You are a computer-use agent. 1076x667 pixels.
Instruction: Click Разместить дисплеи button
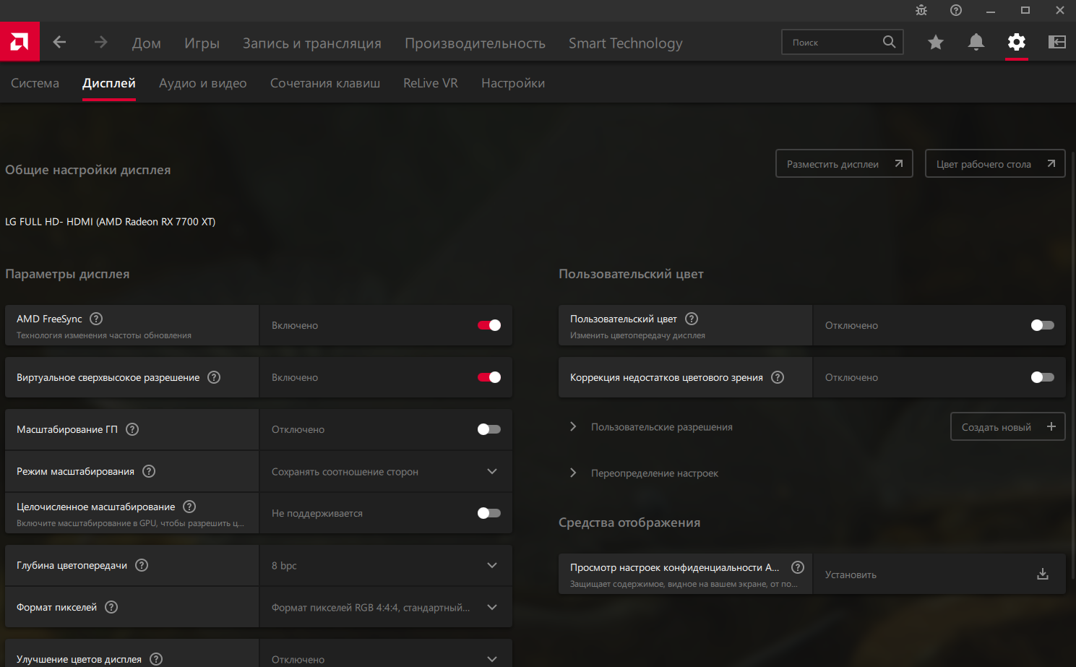coord(844,163)
